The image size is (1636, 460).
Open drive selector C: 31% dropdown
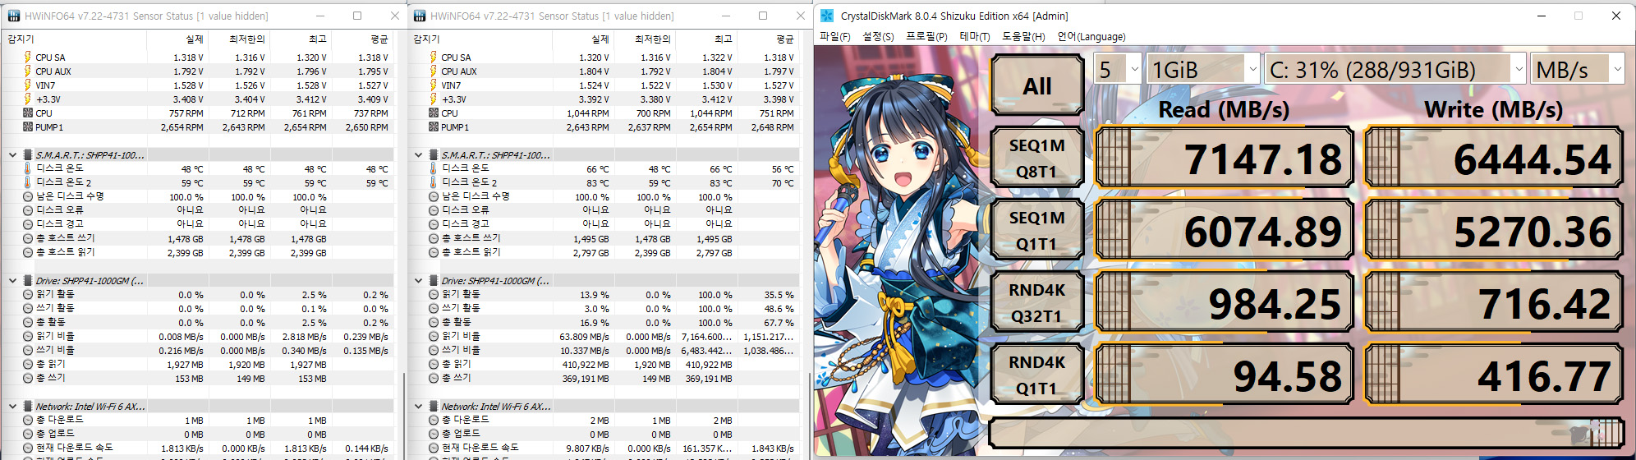[x=1395, y=69]
